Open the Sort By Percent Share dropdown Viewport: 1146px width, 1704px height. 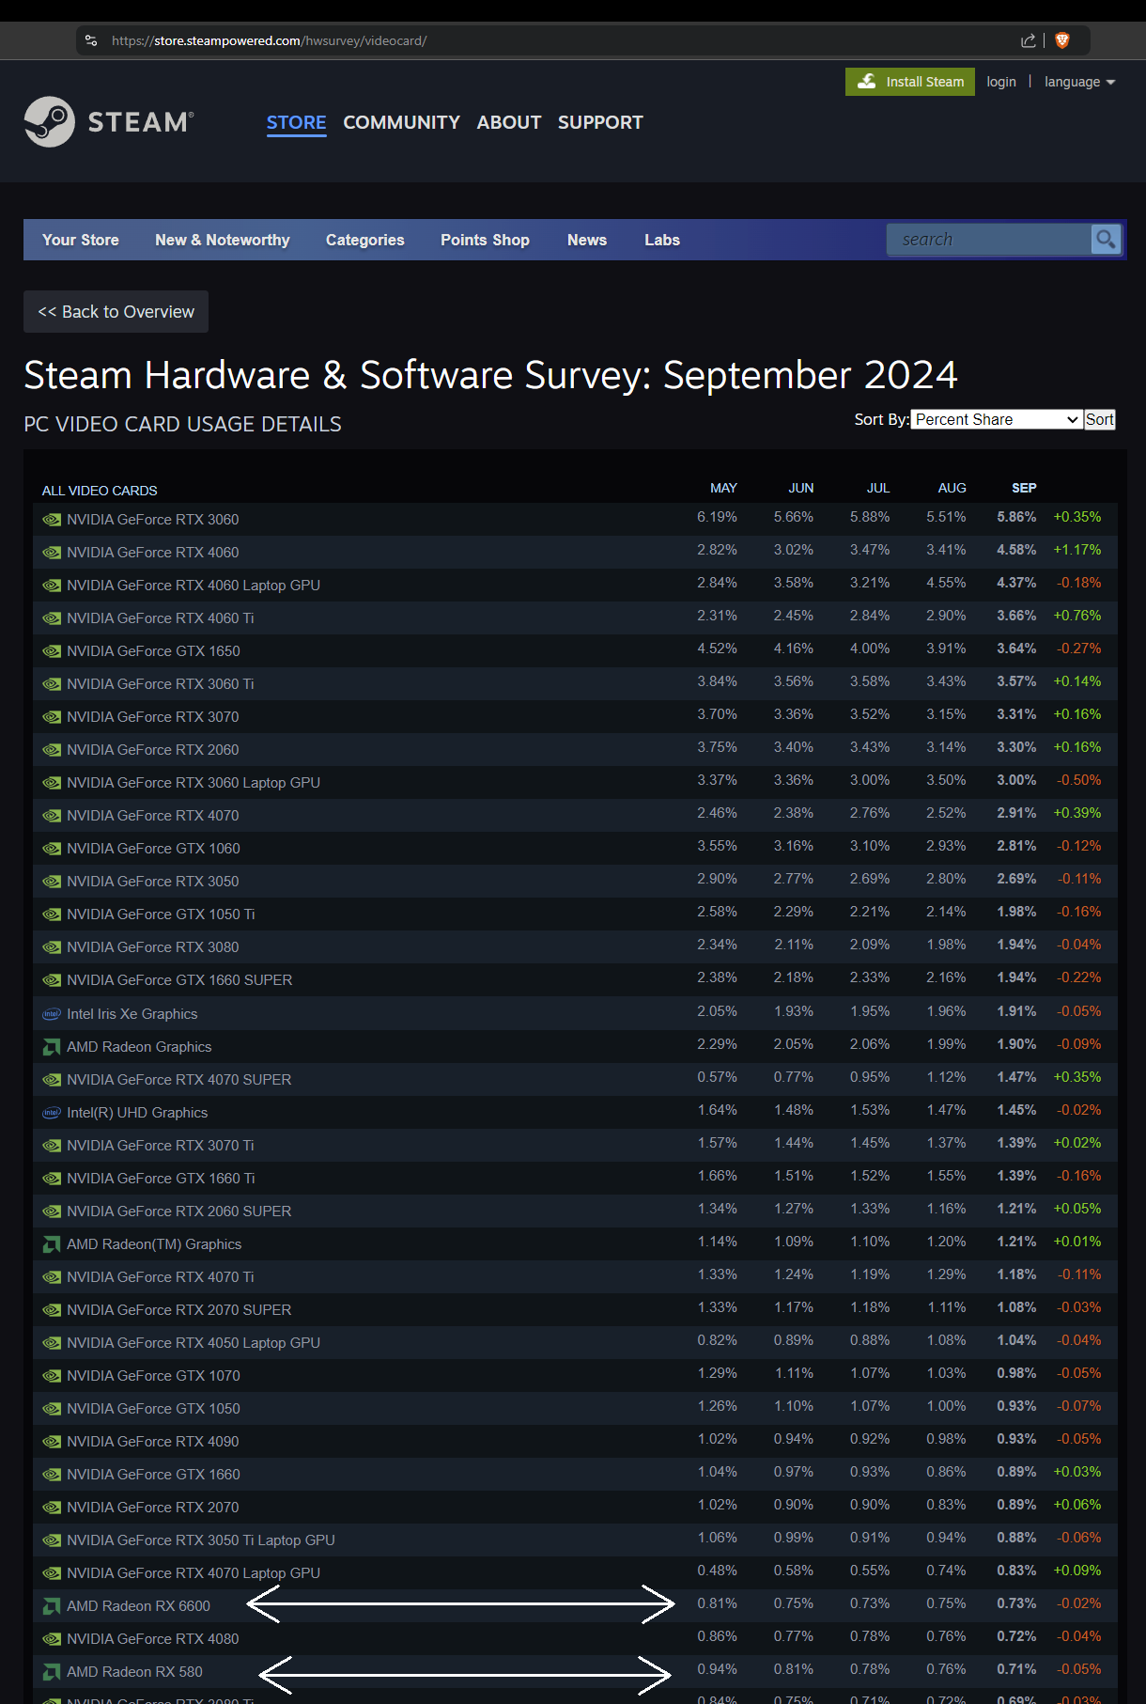(997, 420)
